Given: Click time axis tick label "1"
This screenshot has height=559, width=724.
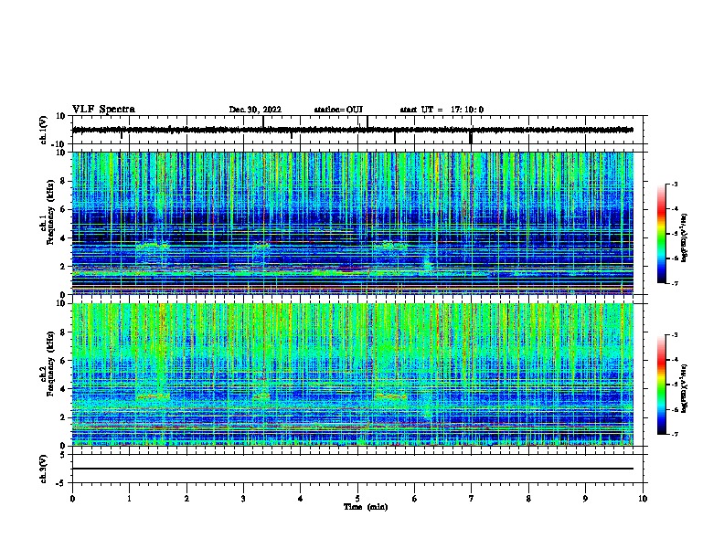Looking at the screenshot, I should pos(129,499).
